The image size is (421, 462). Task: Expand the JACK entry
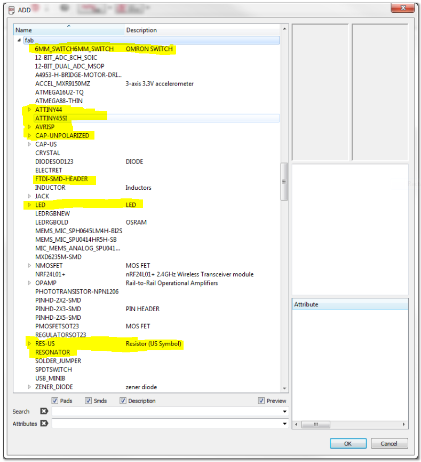pos(29,196)
